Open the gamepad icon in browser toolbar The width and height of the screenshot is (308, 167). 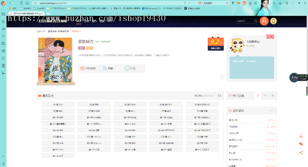pos(239,3)
